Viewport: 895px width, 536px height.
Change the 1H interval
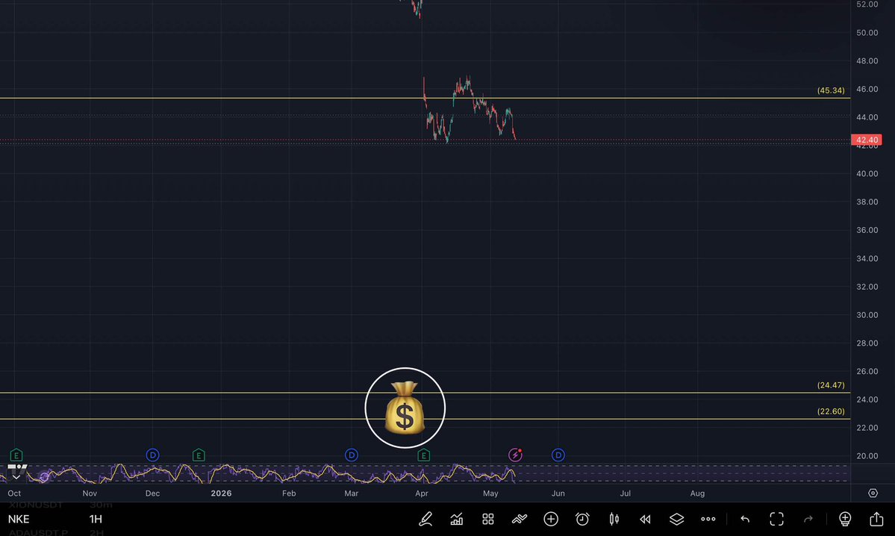click(96, 519)
